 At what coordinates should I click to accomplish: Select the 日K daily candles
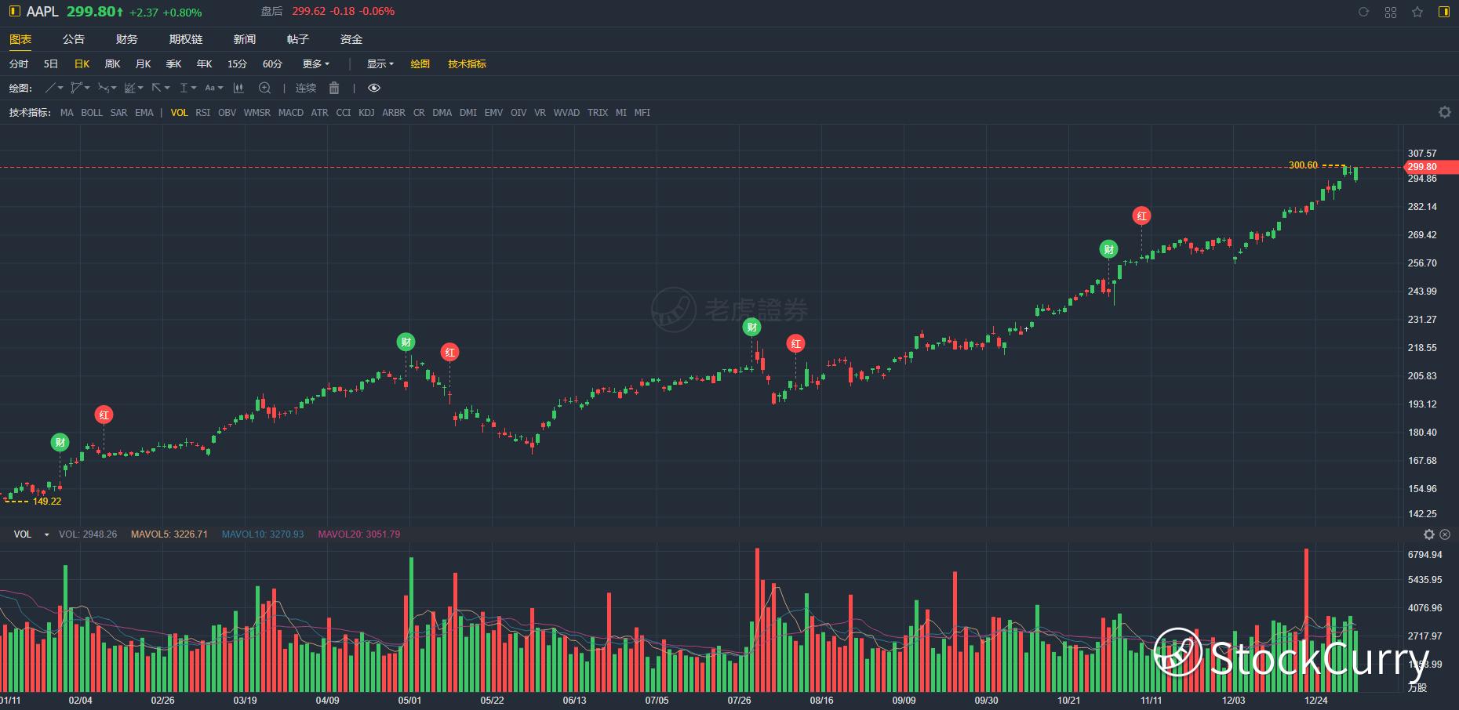click(x=82, y=64)
